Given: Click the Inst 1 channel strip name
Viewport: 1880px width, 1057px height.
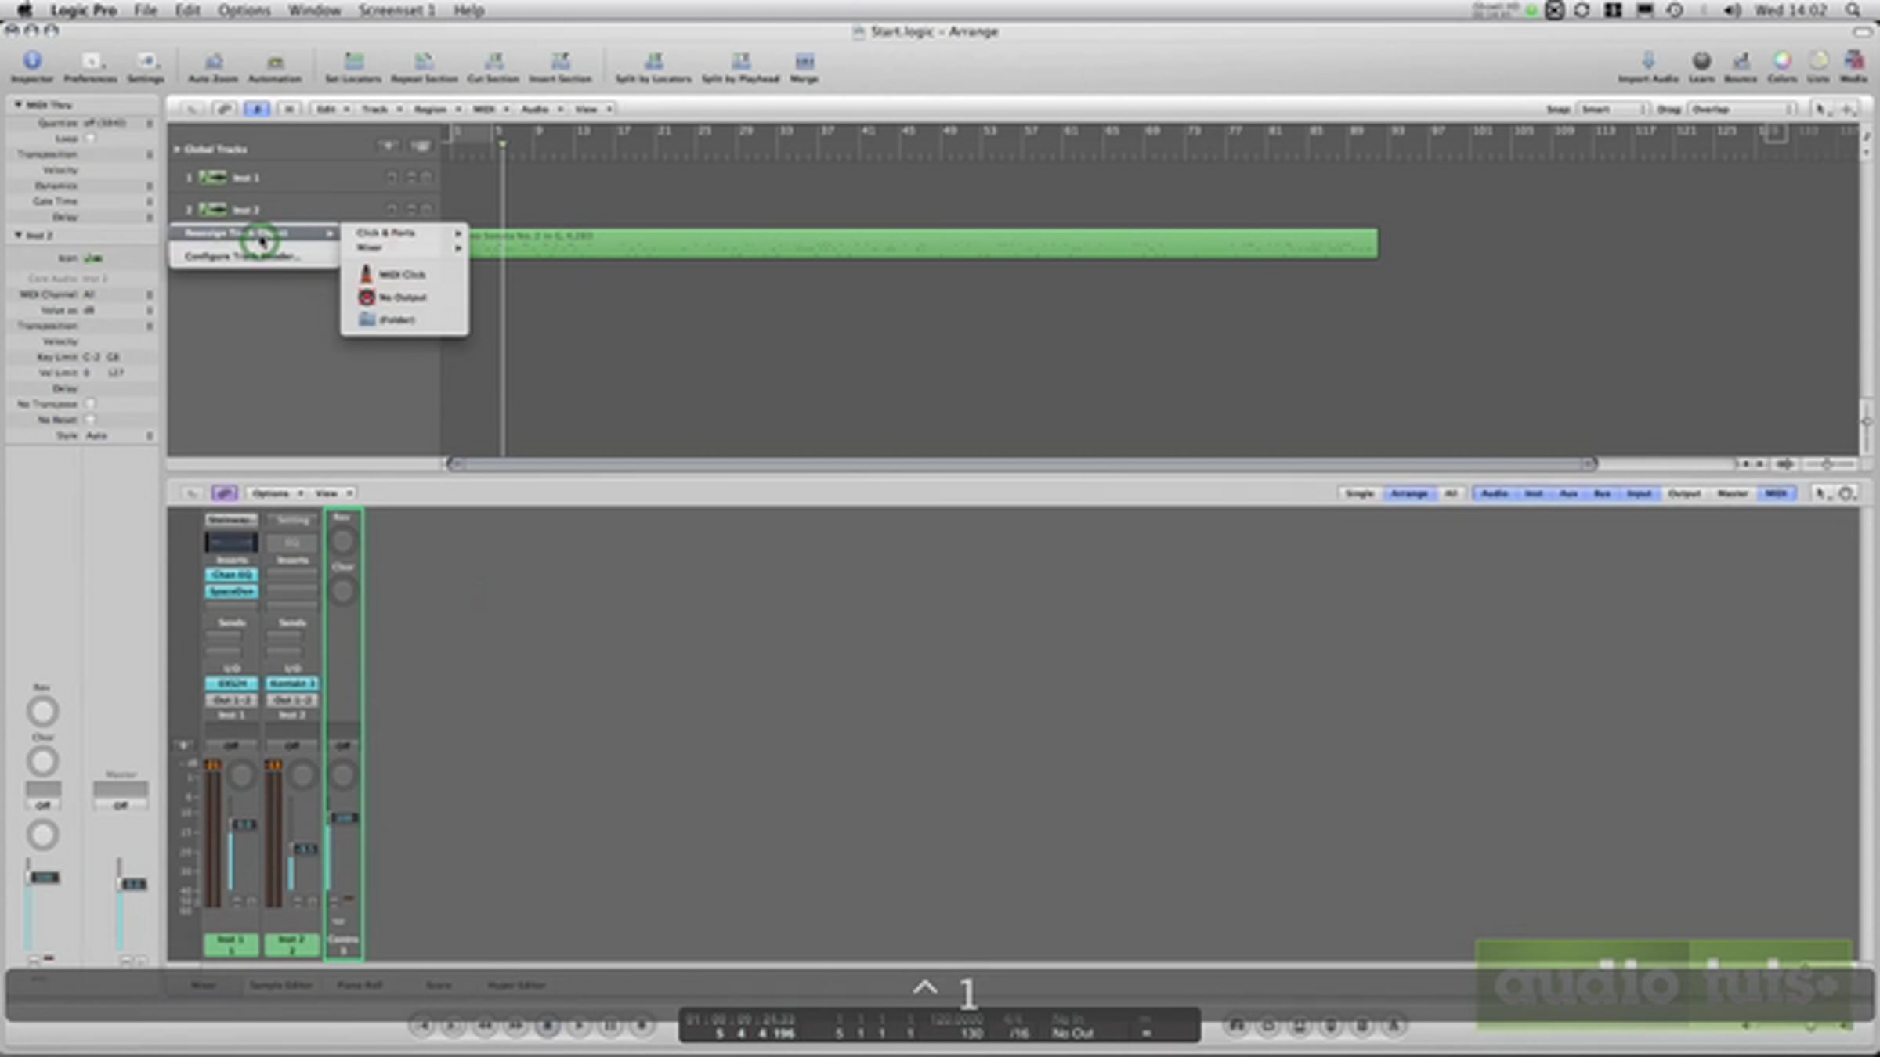Looking at the screenshot, I should pos(231,944).
